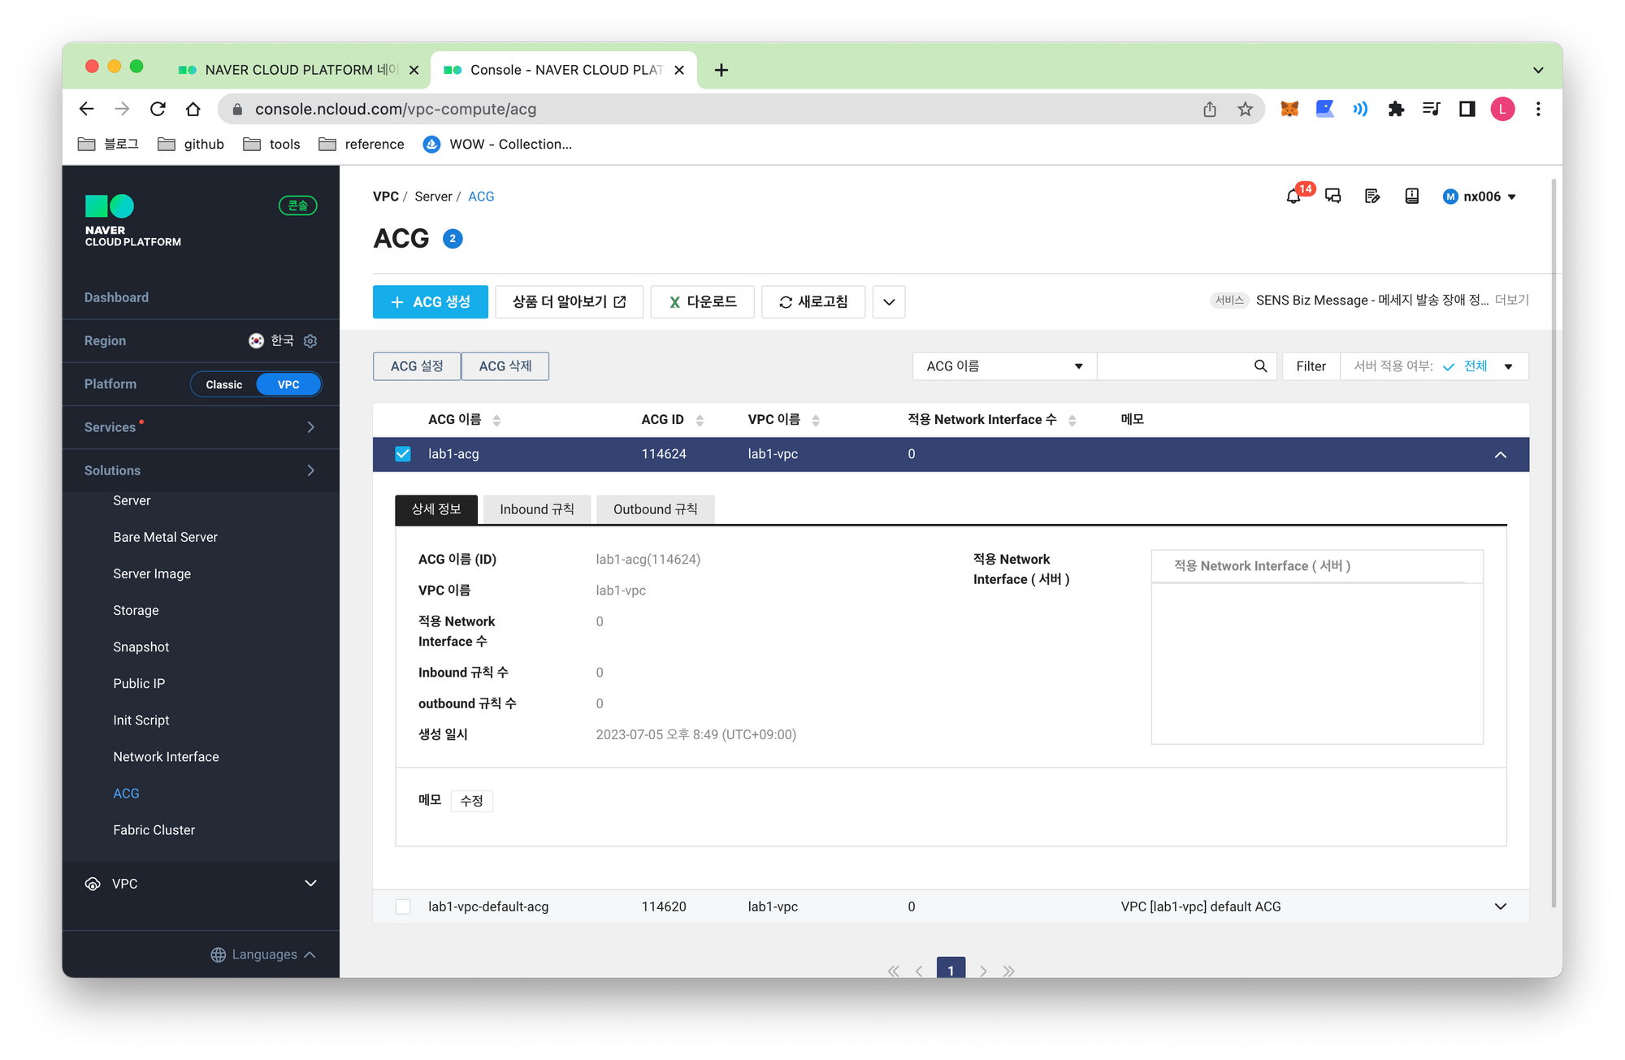
Task: Bookmark page with the star icon
Action: pyautogui.click(x=1245, y=109)
